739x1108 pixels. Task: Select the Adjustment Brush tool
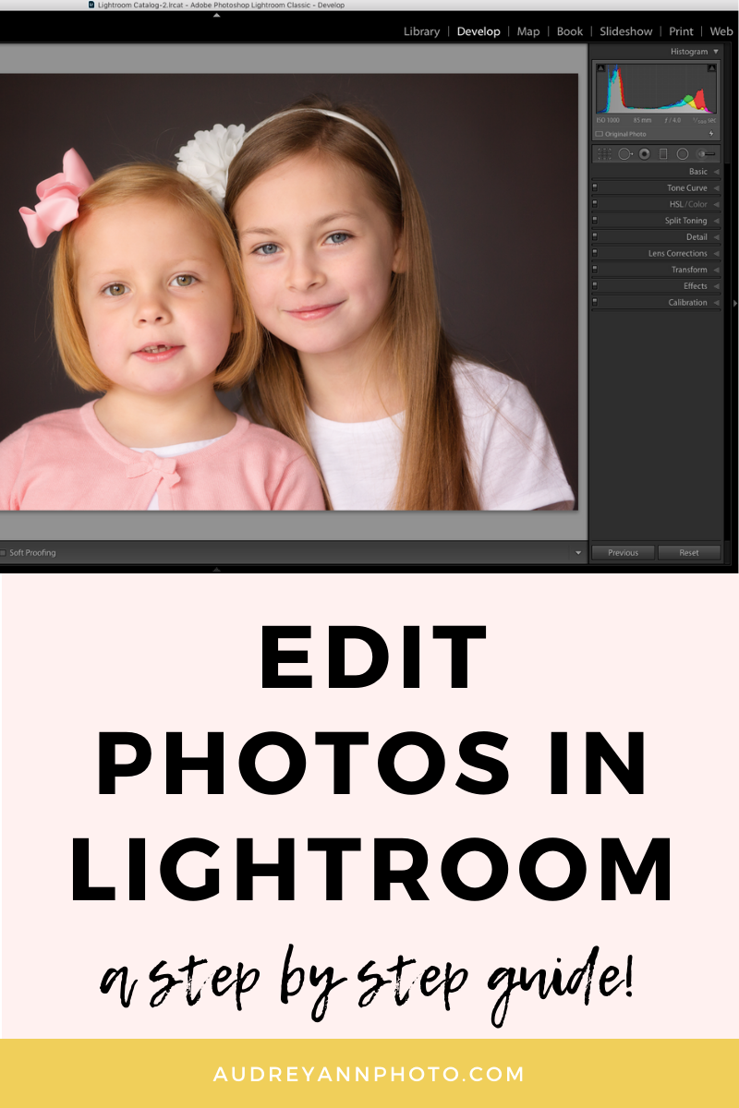click(706, 154)
